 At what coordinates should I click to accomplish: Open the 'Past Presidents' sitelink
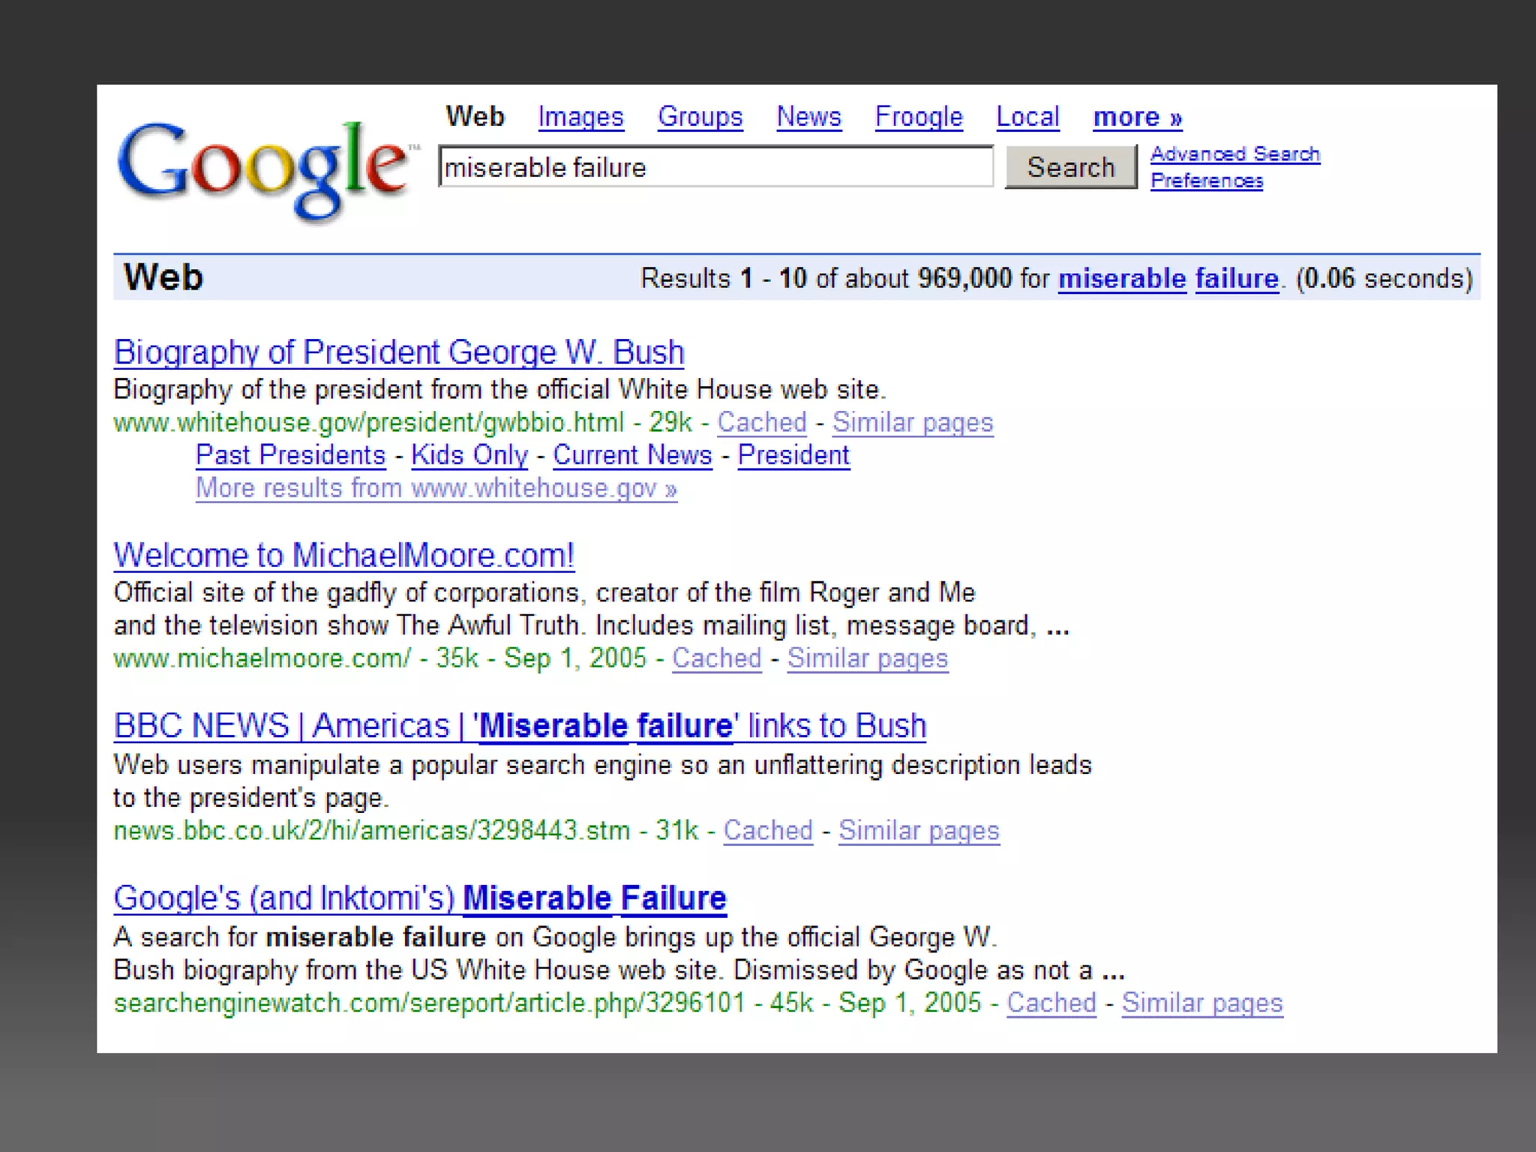click(x=290, y=455)
